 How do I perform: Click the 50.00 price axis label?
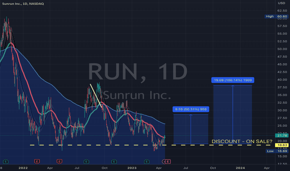[282, 49]
